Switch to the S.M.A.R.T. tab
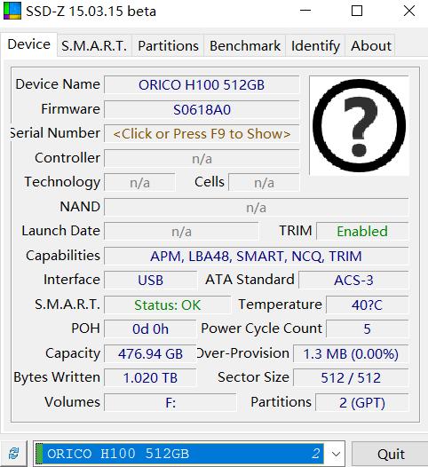Screen dimensions: 428x467 click(x=94, y=46)
